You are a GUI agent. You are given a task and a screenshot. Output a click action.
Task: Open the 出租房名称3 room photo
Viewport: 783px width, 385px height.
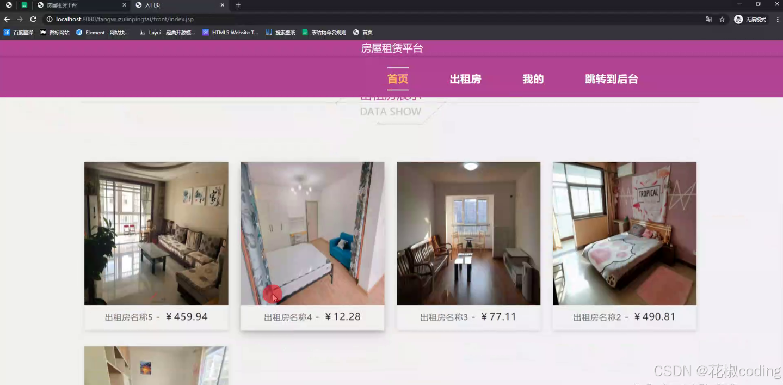(x=468, y=234)
